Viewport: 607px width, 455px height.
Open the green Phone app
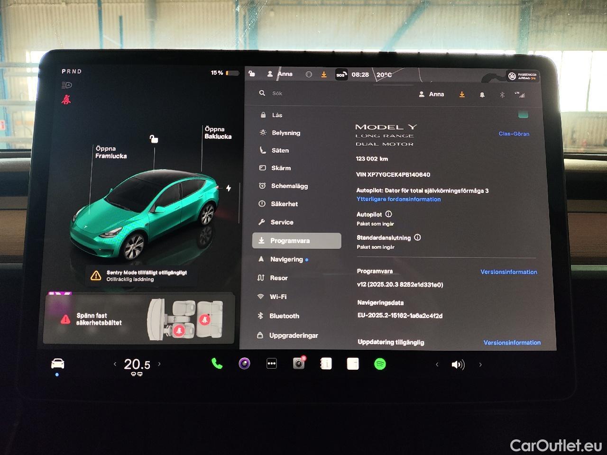click(x=217, y=364)
